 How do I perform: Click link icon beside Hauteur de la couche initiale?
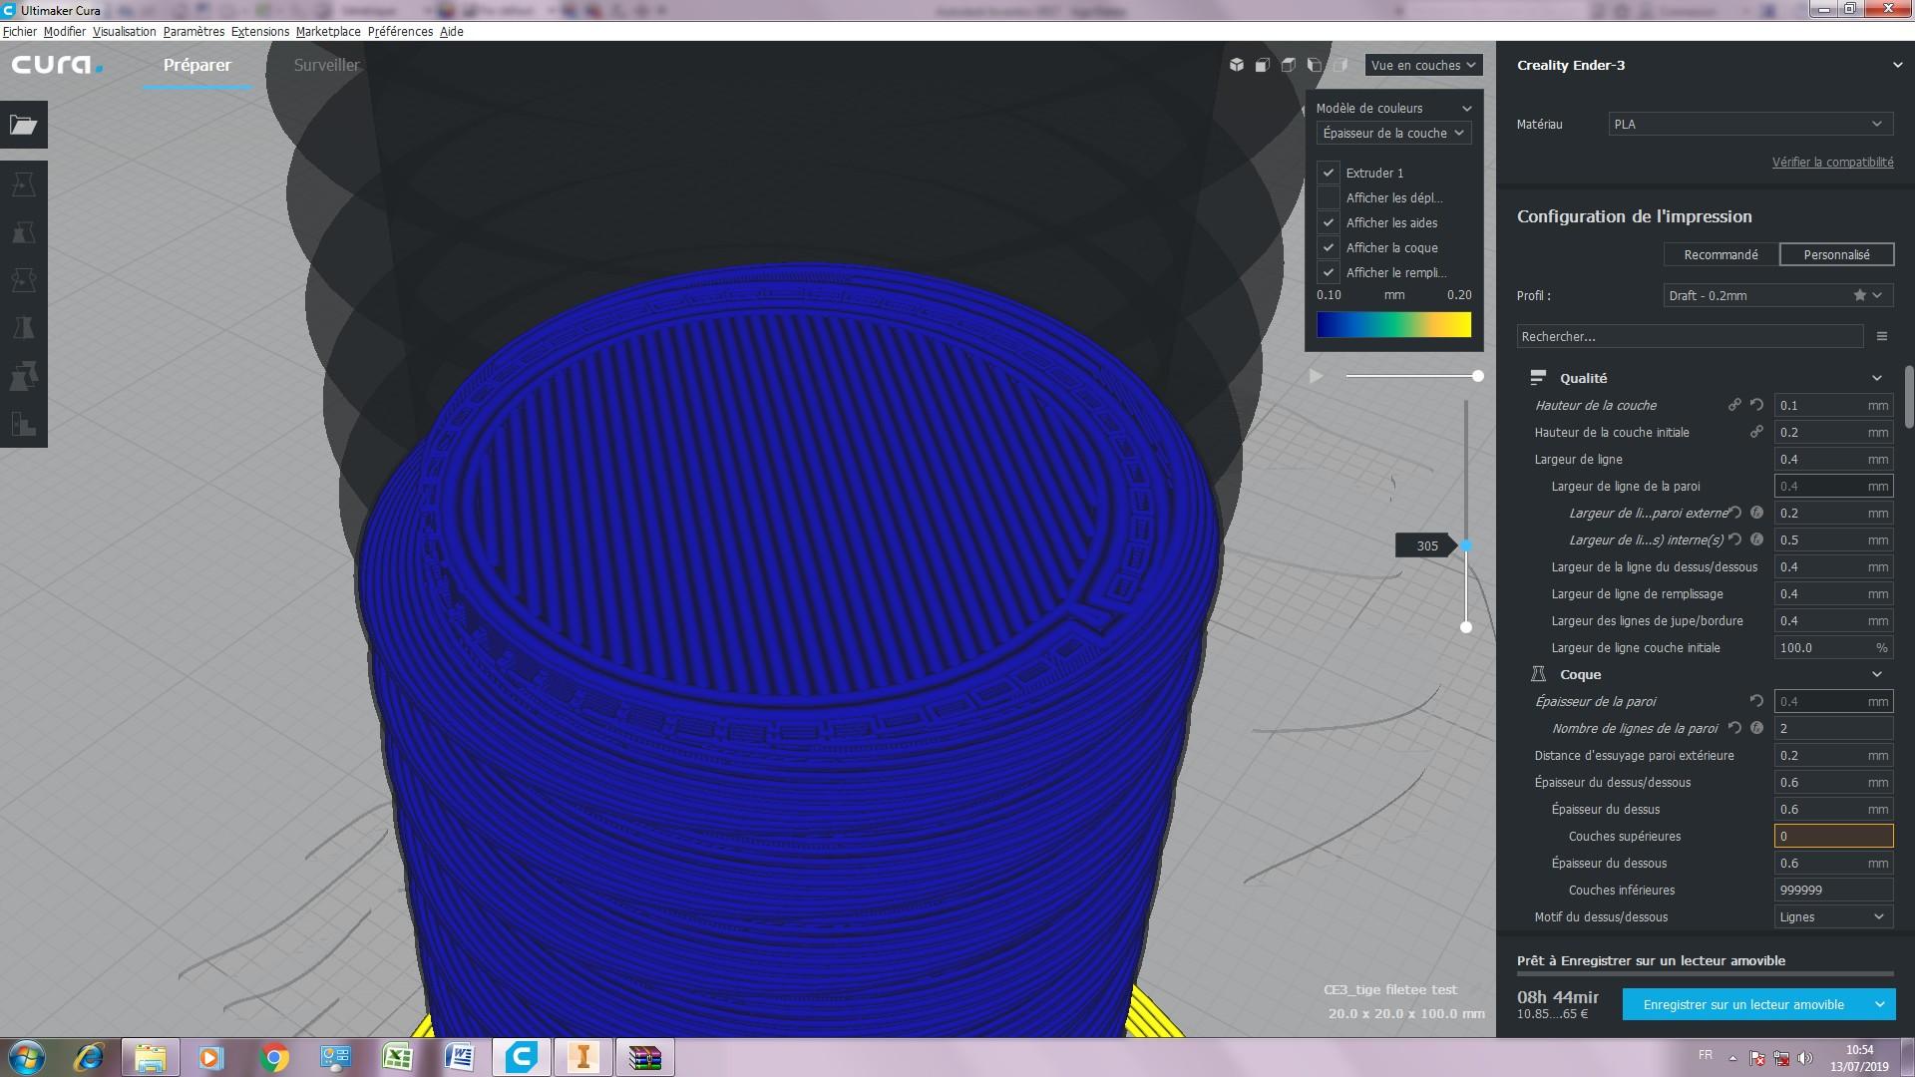pyautogui.click(x=1756, y=432)
